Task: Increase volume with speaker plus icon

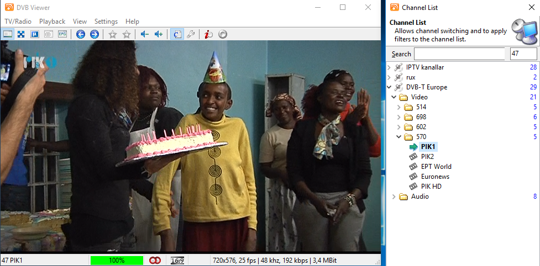Action: tap(159, 34)
